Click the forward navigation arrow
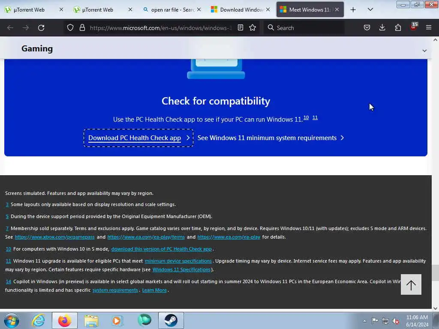The image size is (439, 329). point(25,28)
